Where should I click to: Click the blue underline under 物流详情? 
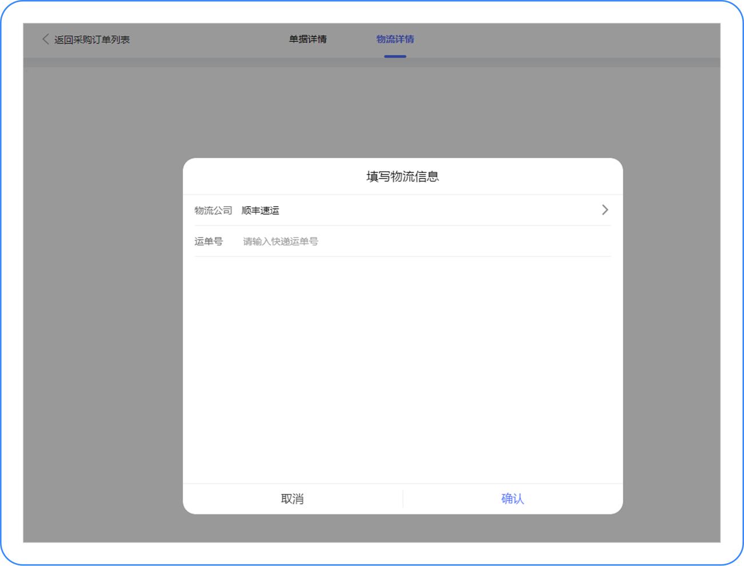click(x=395, y=56)
